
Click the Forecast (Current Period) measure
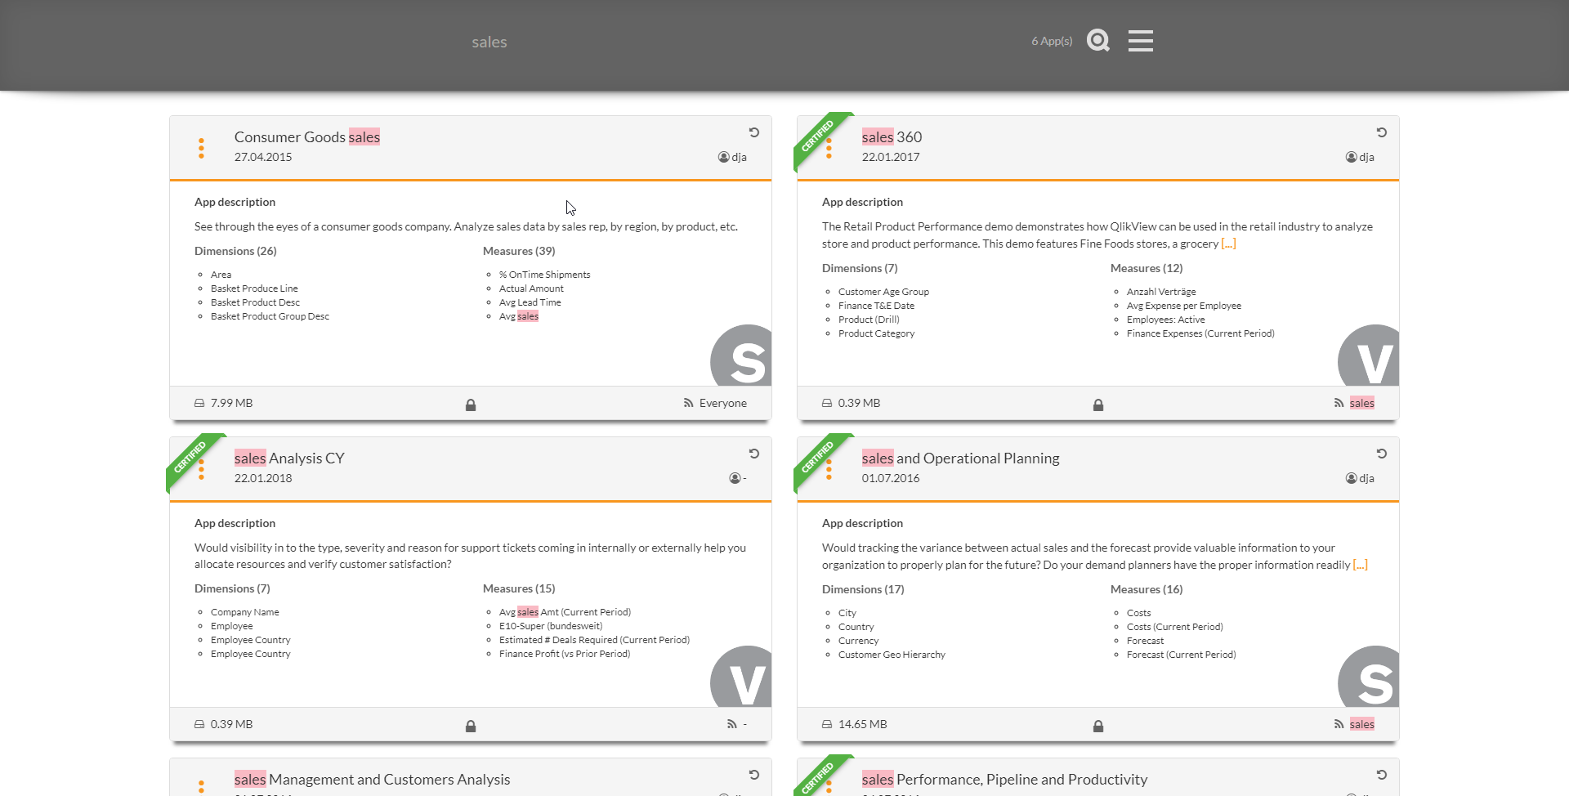[x=1181, y=655]
